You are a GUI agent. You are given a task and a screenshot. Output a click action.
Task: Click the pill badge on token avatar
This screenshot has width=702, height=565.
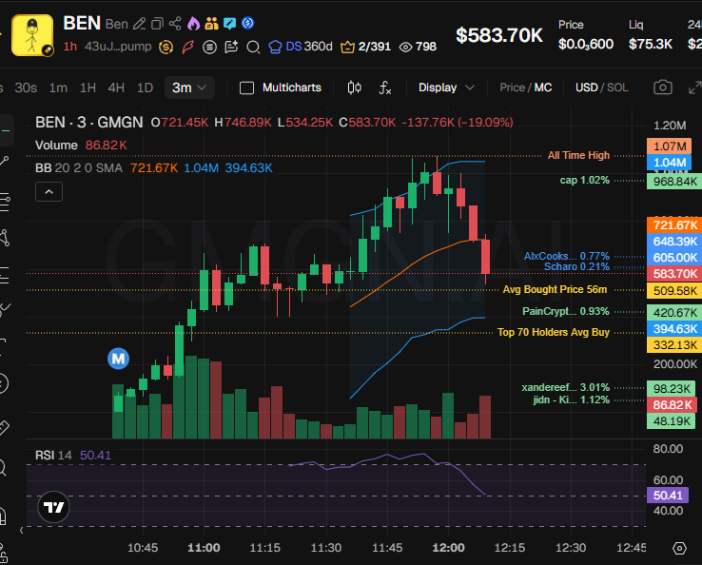click(x=47, y=50)
